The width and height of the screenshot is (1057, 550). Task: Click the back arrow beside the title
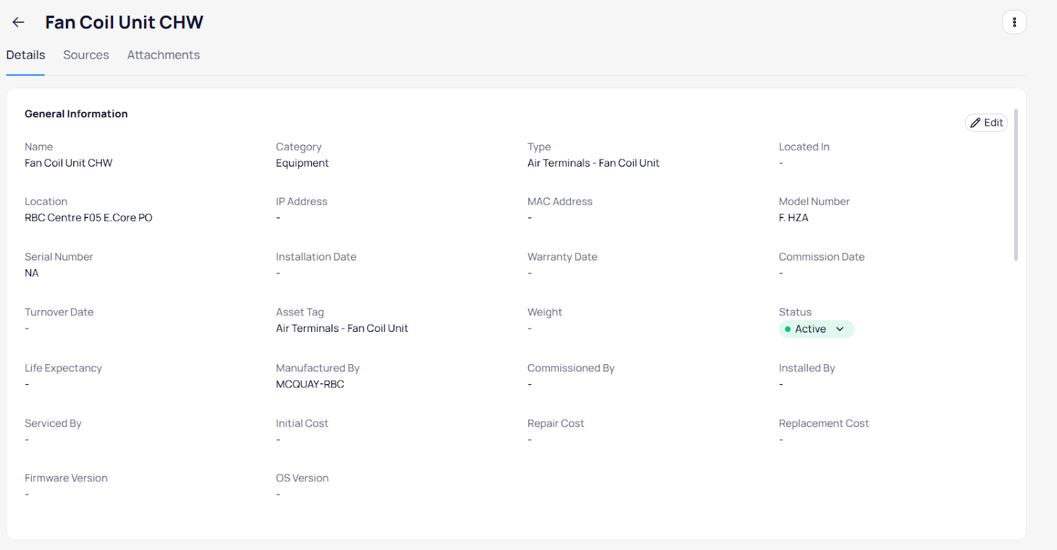click(x=18, y=22)
